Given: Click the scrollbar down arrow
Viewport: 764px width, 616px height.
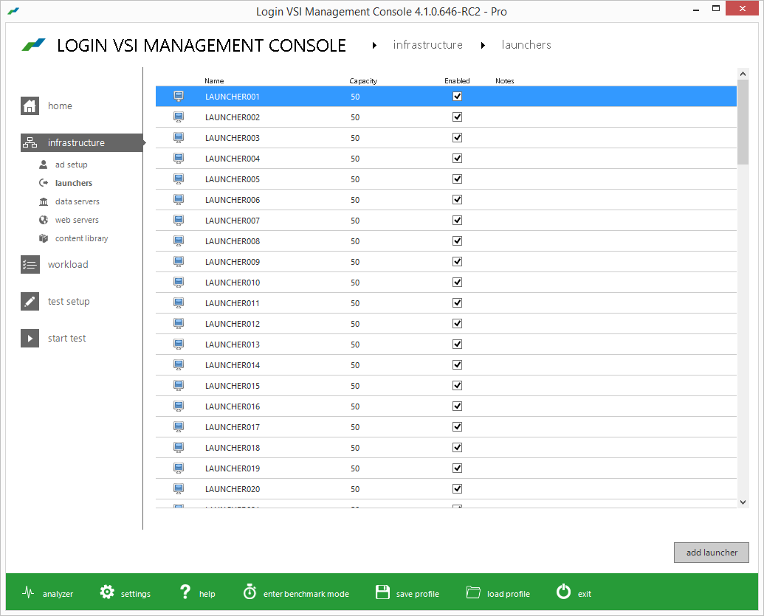Looking at the screenshot, I should click(x=743, y=502).
